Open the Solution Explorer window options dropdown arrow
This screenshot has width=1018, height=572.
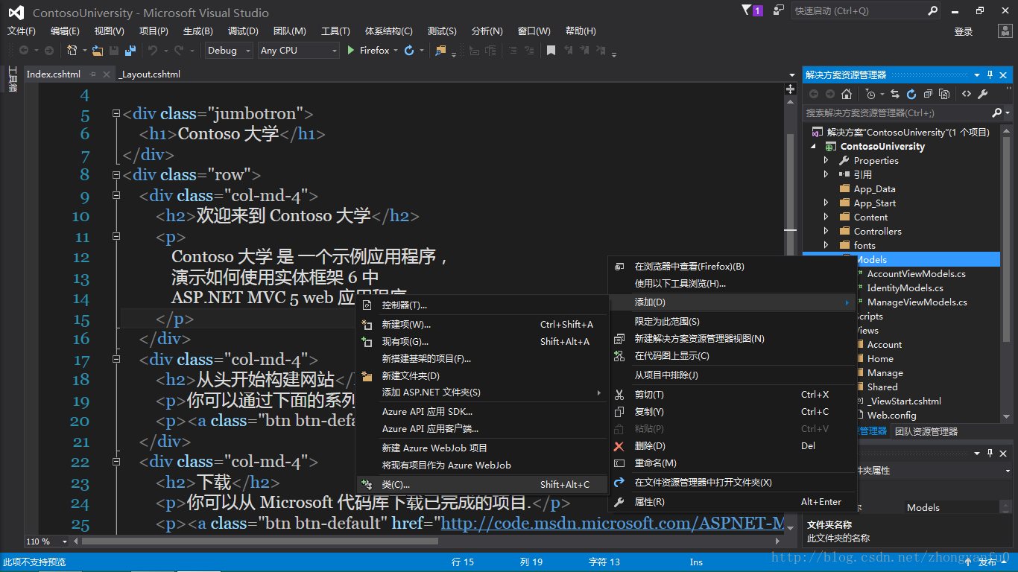point(977,74)
